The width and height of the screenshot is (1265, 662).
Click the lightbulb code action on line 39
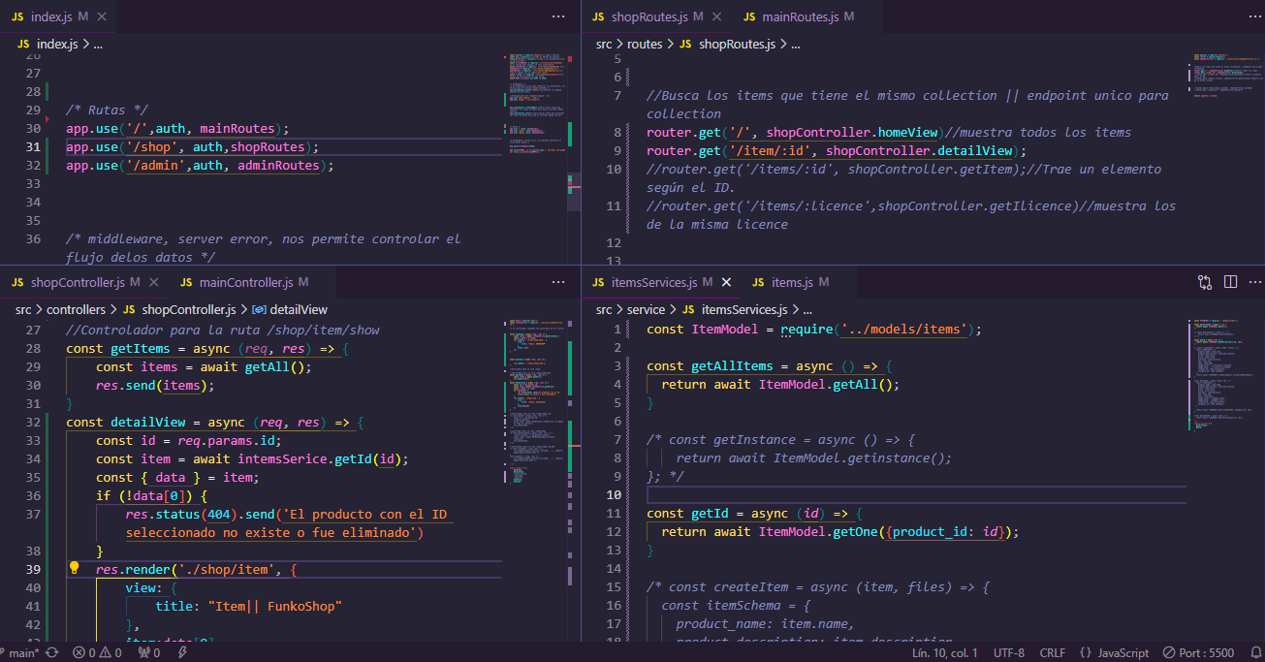75,569
